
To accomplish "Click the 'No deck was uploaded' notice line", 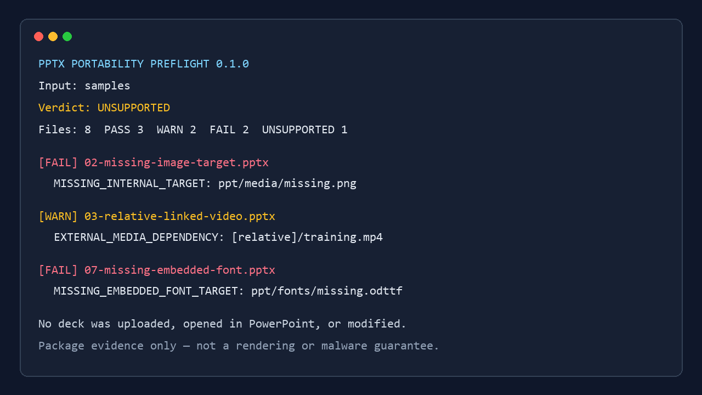I will (223, 324).
